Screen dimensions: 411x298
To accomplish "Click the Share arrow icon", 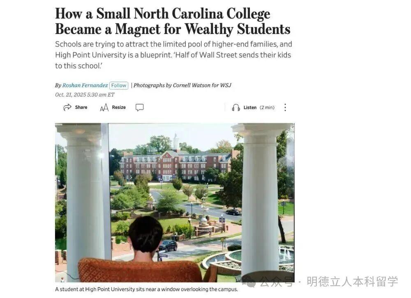I will tap(67, 107).
